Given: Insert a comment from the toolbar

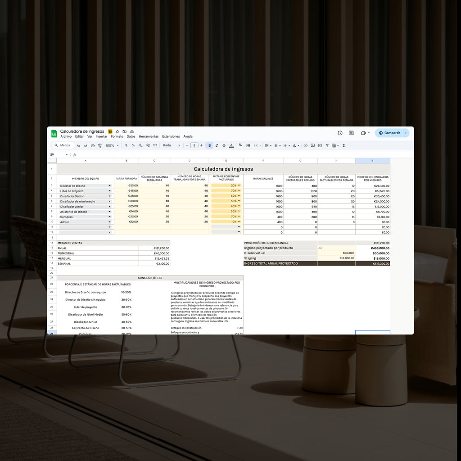Looking at the screenshot, I should pos(313,145).
